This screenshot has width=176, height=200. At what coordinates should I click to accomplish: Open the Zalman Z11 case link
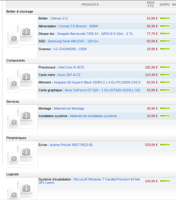point(59,18)
